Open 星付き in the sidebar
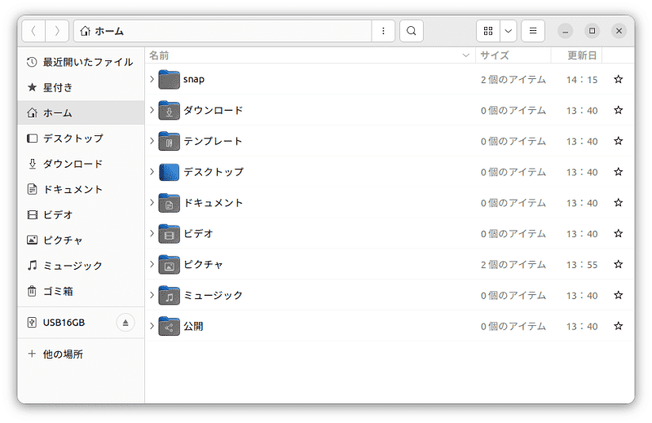Viewport: 652px width, 423px height. pos(81,87)
